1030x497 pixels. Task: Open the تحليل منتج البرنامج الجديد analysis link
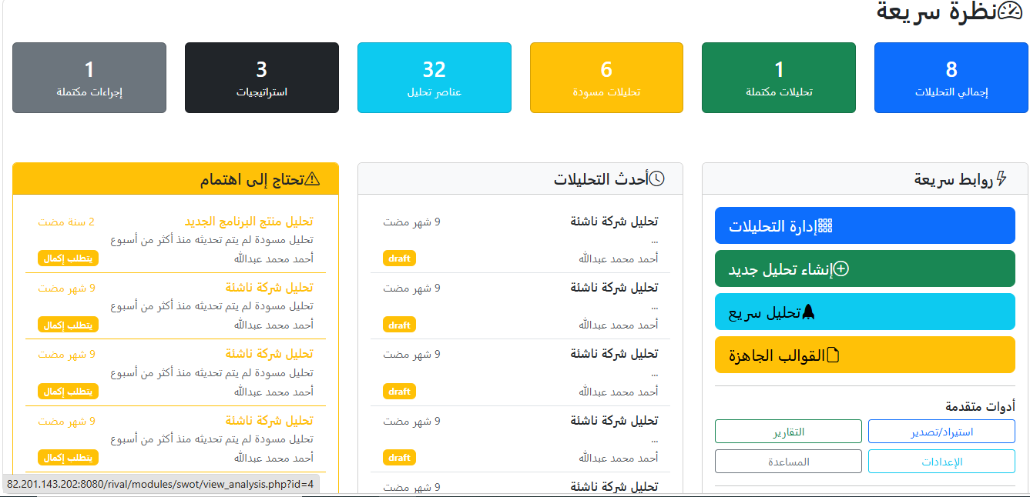(249, 222)
